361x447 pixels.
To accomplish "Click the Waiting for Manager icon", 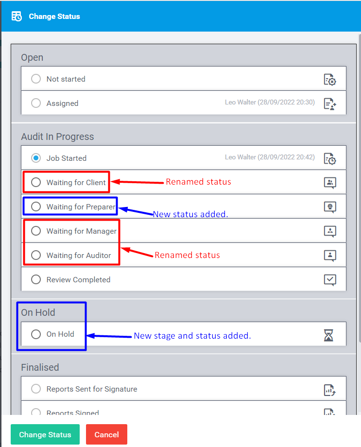I will pyautogui.click(x=330, y=231).
